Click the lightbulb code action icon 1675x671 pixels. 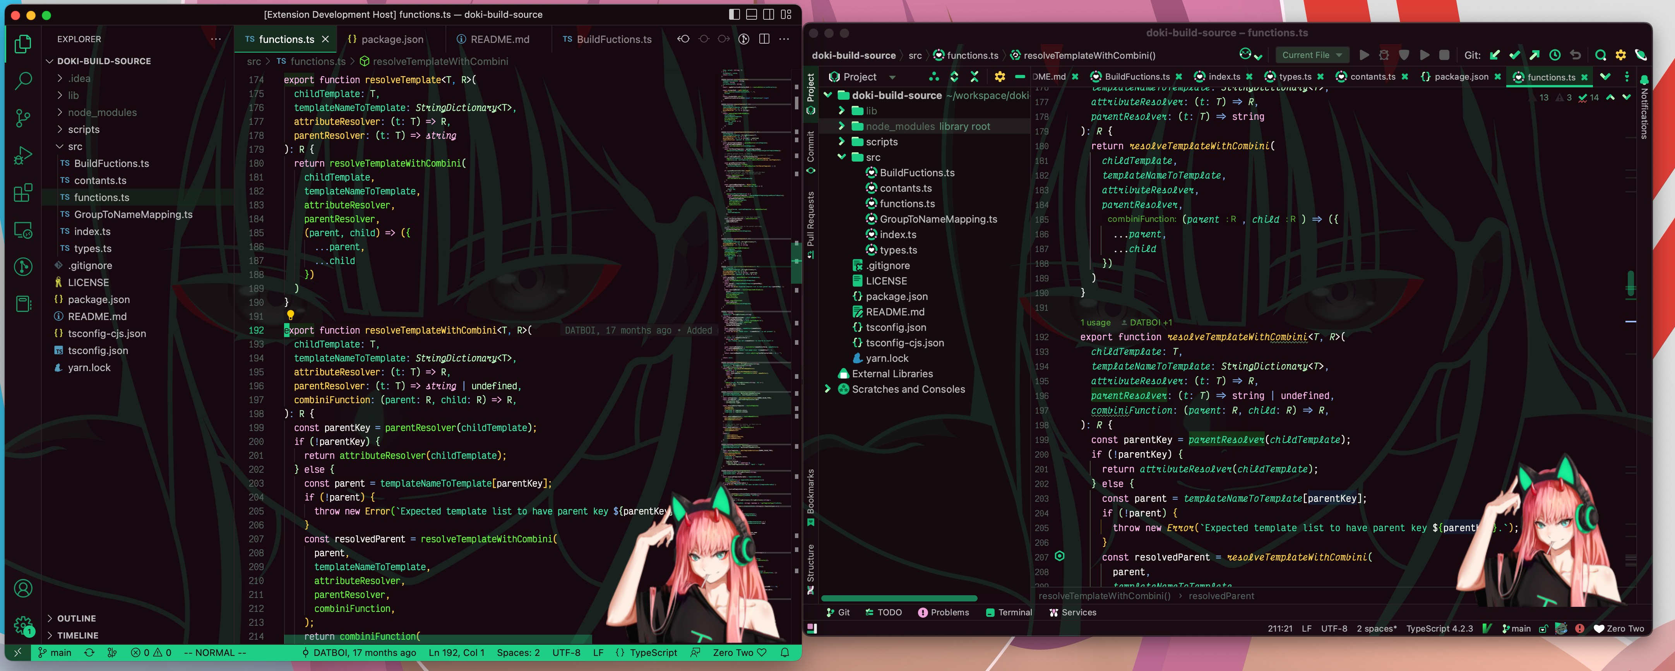291,315
